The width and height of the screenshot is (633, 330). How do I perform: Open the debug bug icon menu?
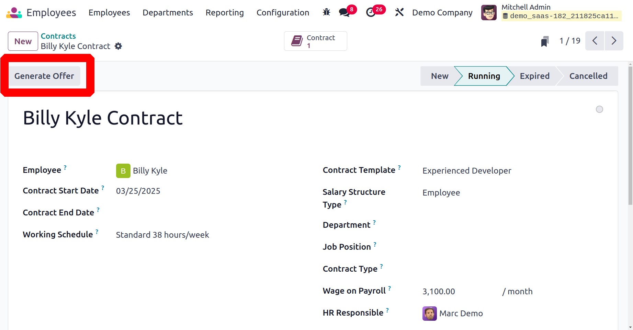326,13
